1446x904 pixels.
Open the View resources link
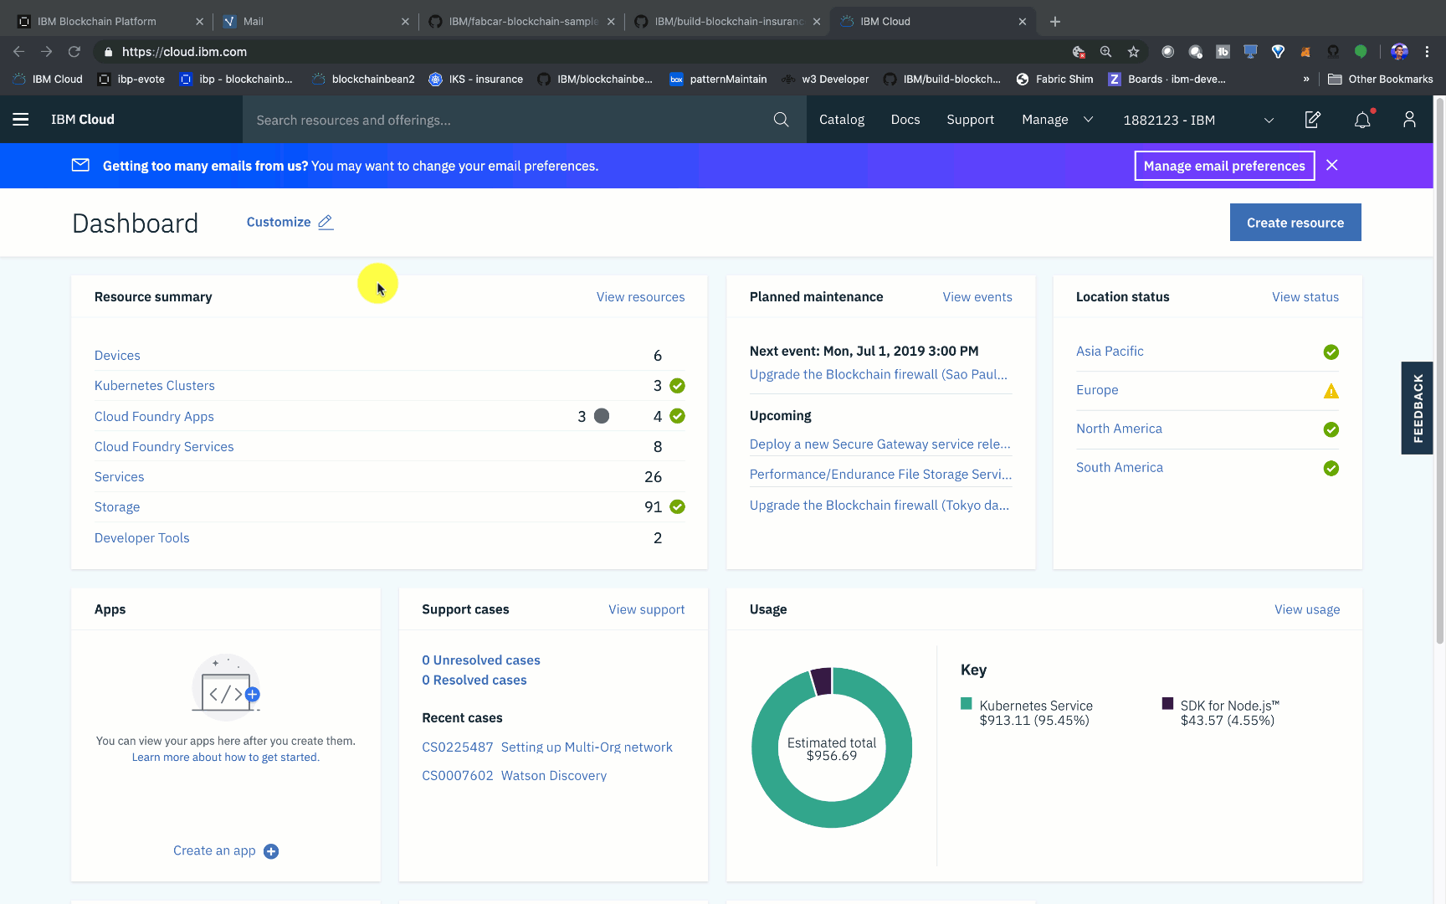coord(640,297)
